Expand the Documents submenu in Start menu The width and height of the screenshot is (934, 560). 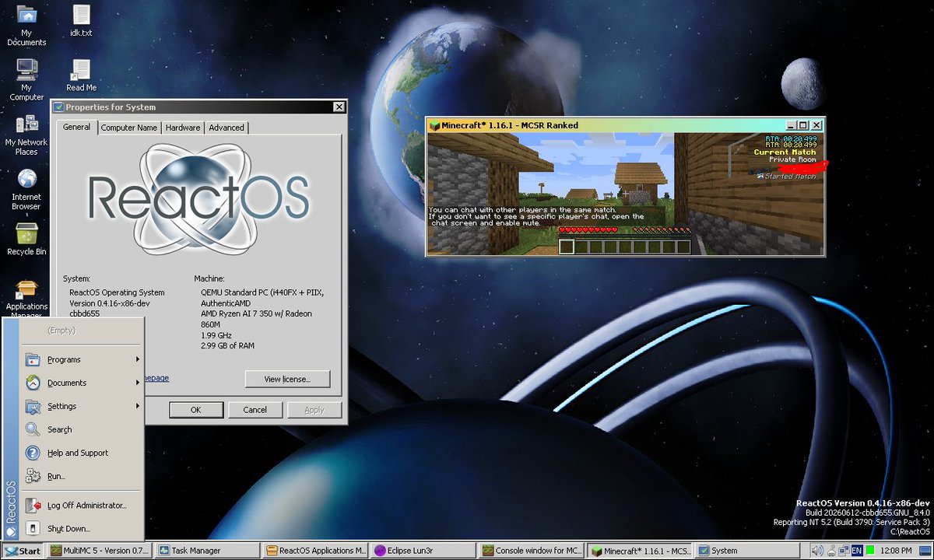(x=82, y=383)
